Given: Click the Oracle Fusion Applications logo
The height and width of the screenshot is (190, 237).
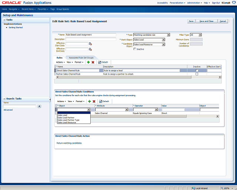Looking at the screenshot, I should tap(27, 3).
